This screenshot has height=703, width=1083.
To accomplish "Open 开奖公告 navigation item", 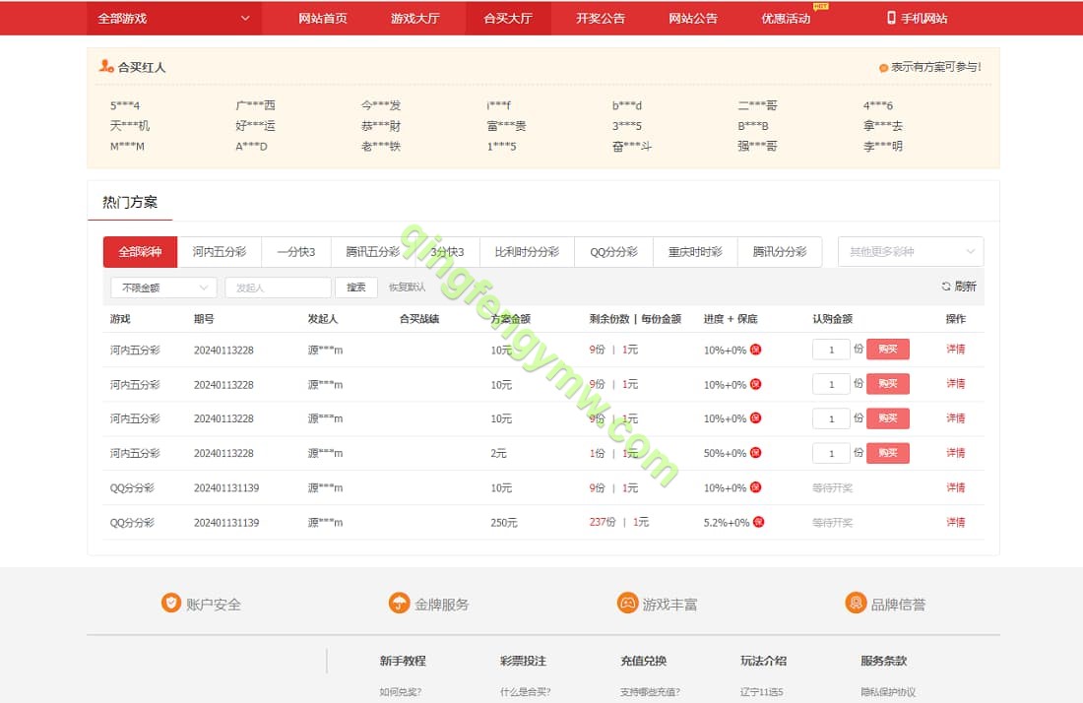I will pos(601,18).
